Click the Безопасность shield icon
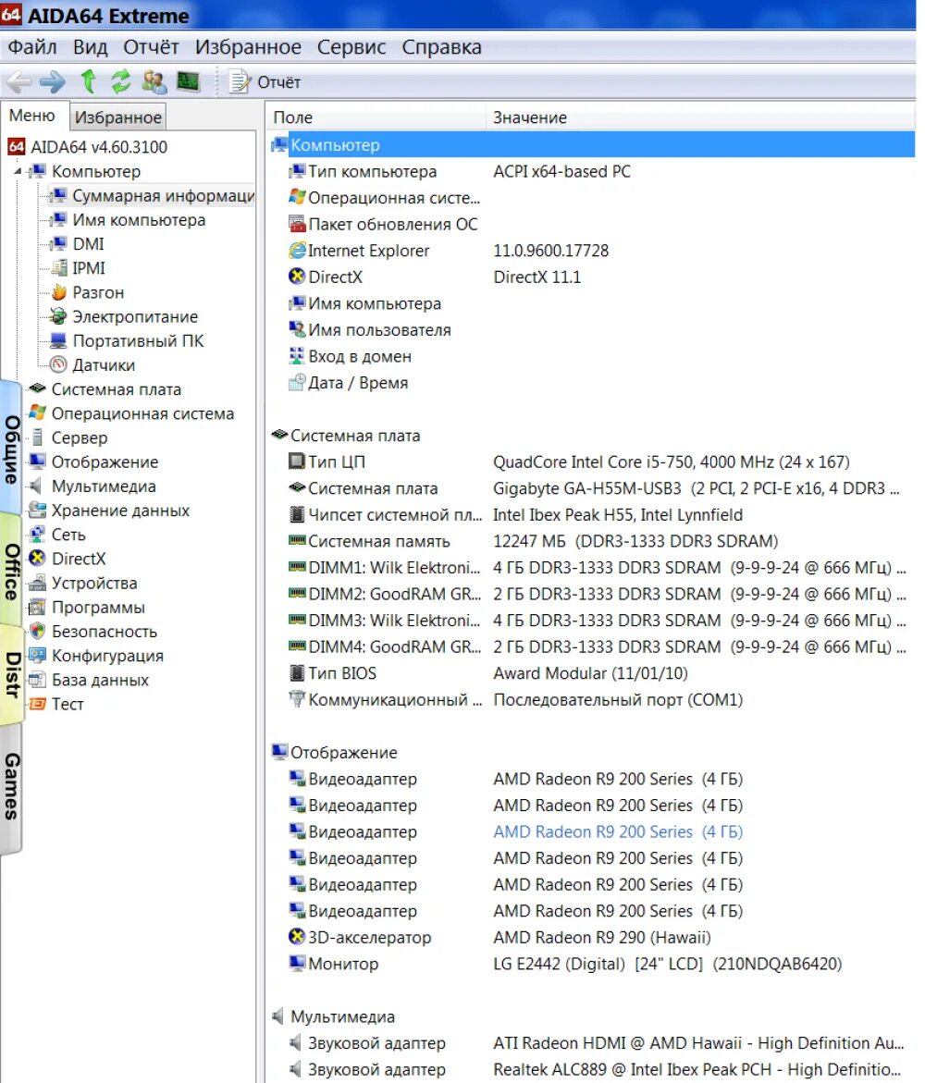Image resolution: width=925 pixels, height=1083 pixels. click(x=38, y=632)
